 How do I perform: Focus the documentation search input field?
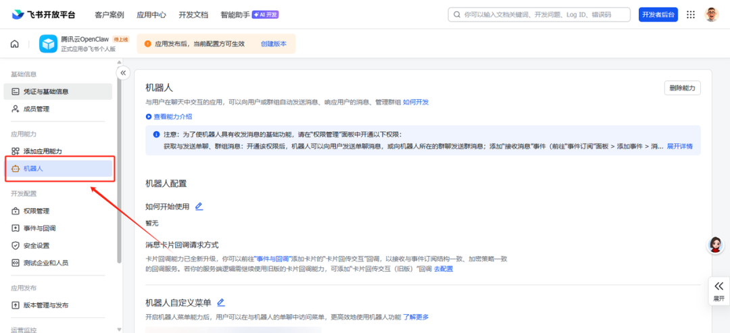coord(539,14)
